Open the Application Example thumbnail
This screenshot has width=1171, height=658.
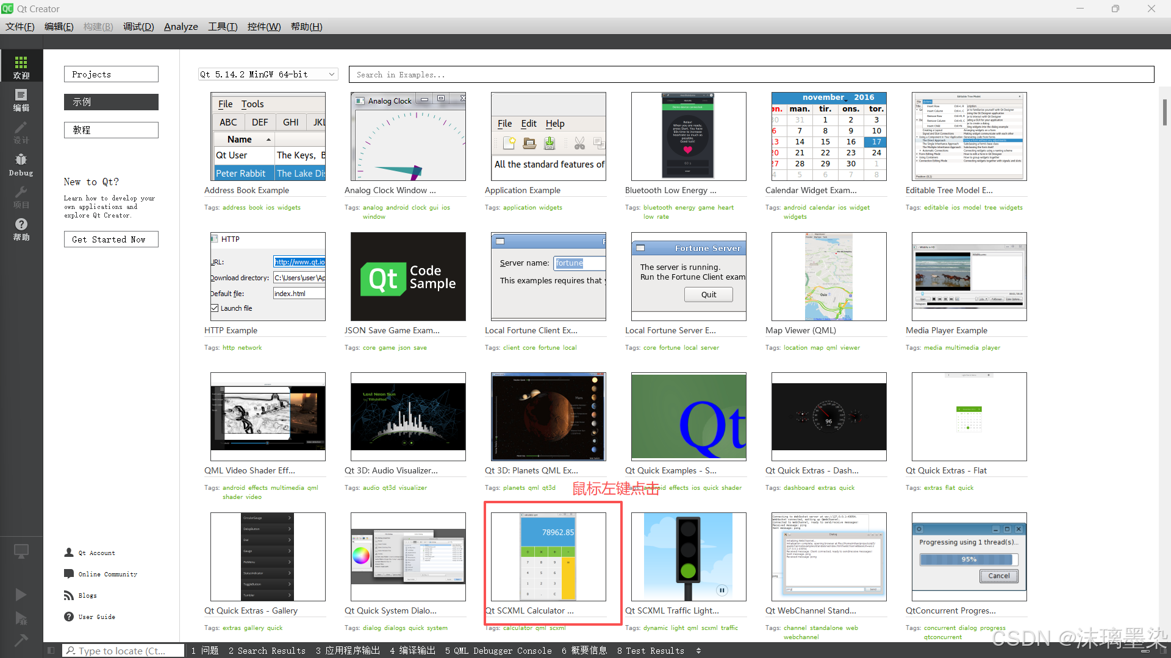click(x=548, y=136)
